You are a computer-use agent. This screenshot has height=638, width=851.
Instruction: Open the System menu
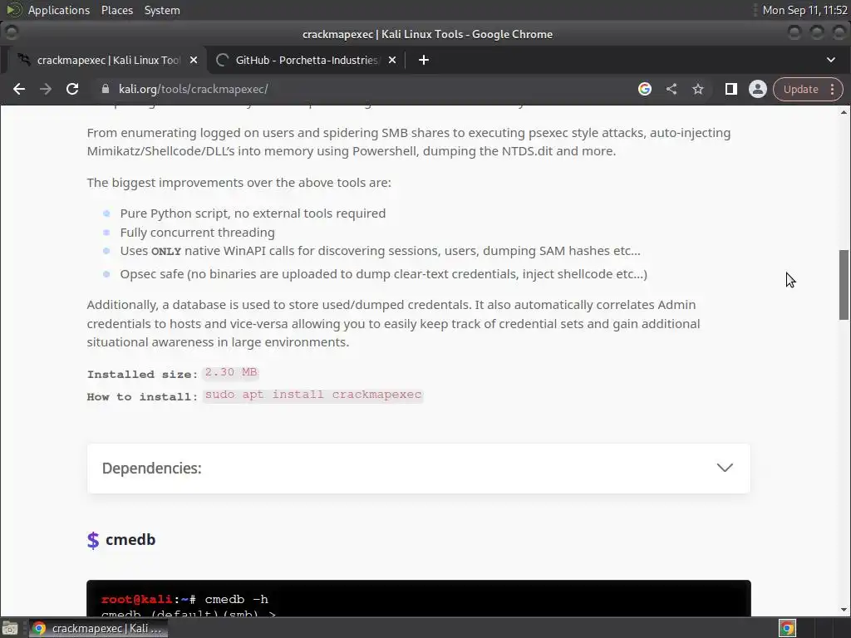point(162,10)
